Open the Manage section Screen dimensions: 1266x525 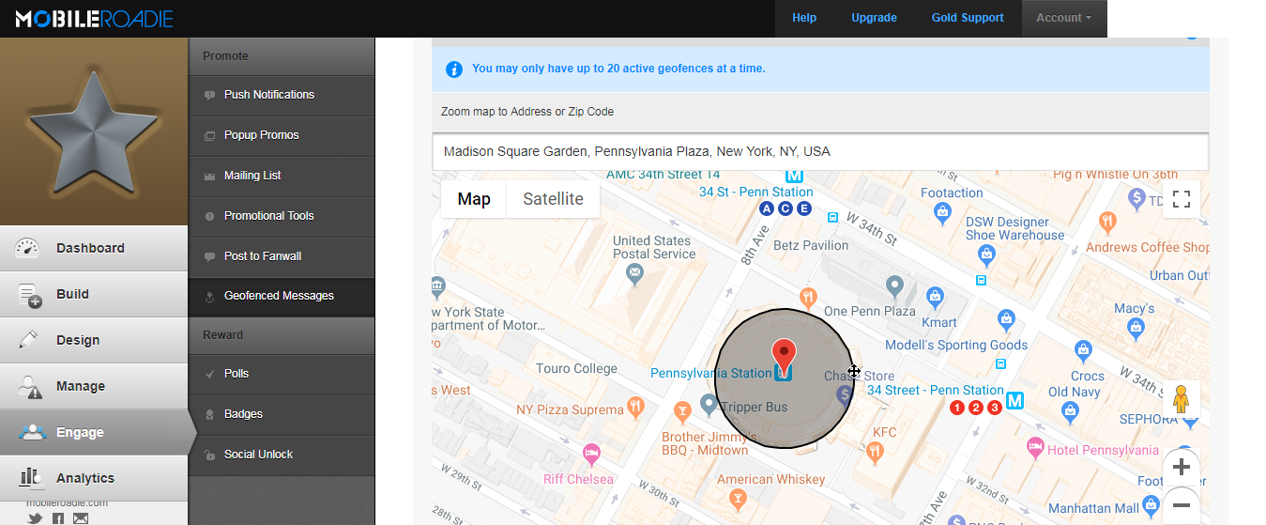click(x=94, y=386)
